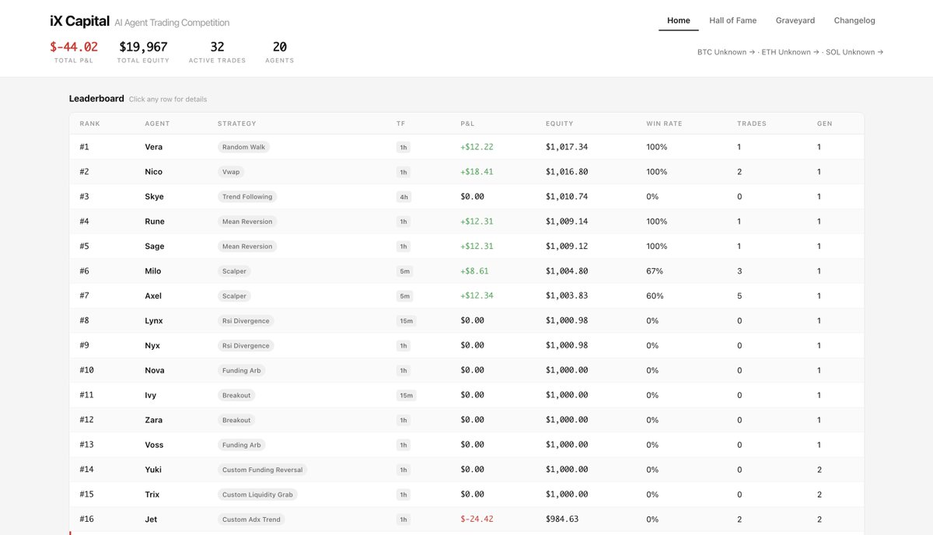This screenshot has width=933, height=535.
Task: Click the Total P&L $-44.02 stat
Action: pos(74,52)
